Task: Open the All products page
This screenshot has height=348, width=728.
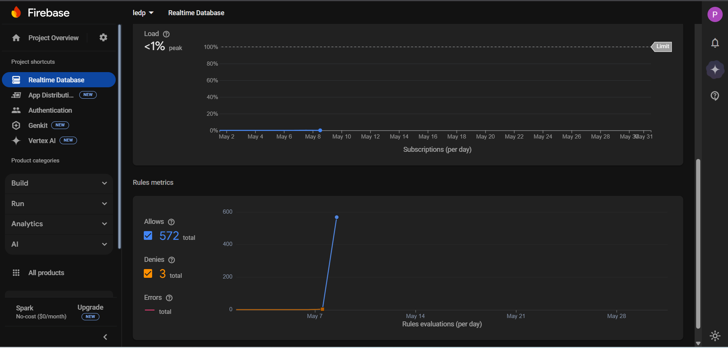Action: click(x=46, y=272)
